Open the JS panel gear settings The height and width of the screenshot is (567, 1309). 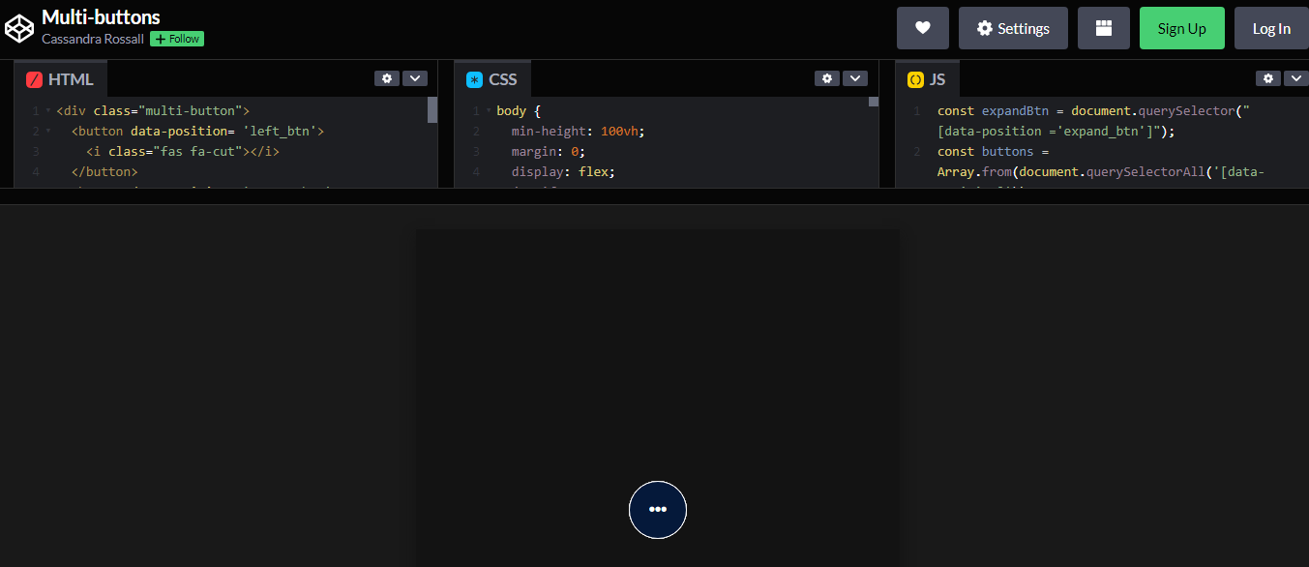[x=1268, y=78]
